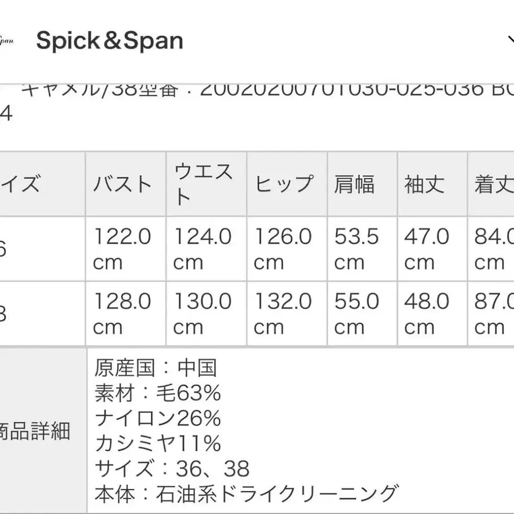Select the 肩幅 column header
514x514 pixels.
click(354, 184)
